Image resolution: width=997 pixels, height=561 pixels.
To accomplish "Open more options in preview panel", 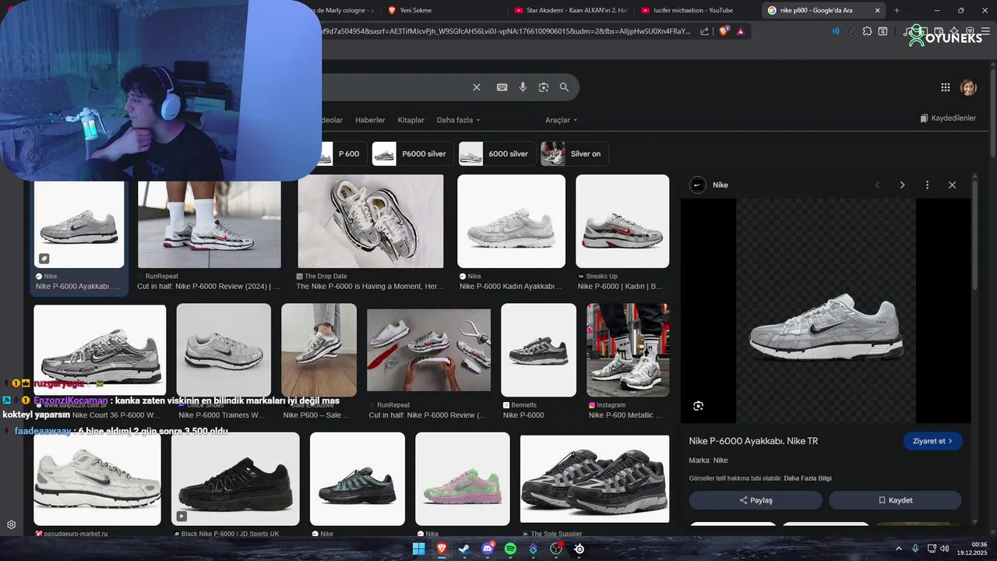I will (927, 185).
